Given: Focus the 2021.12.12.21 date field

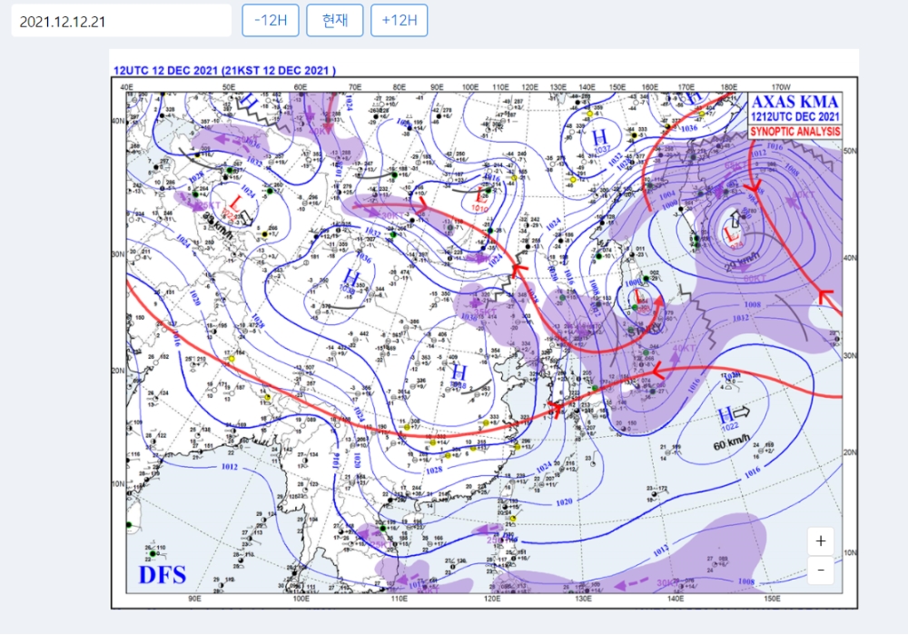Looking at the screenshot, I should click(x=122, y=21).
